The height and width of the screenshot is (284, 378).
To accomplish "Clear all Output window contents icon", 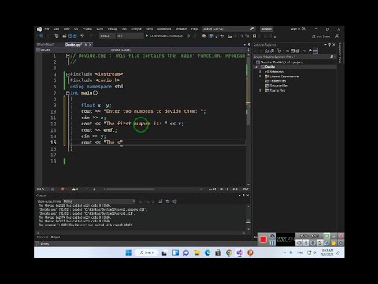I will (161, 201).
